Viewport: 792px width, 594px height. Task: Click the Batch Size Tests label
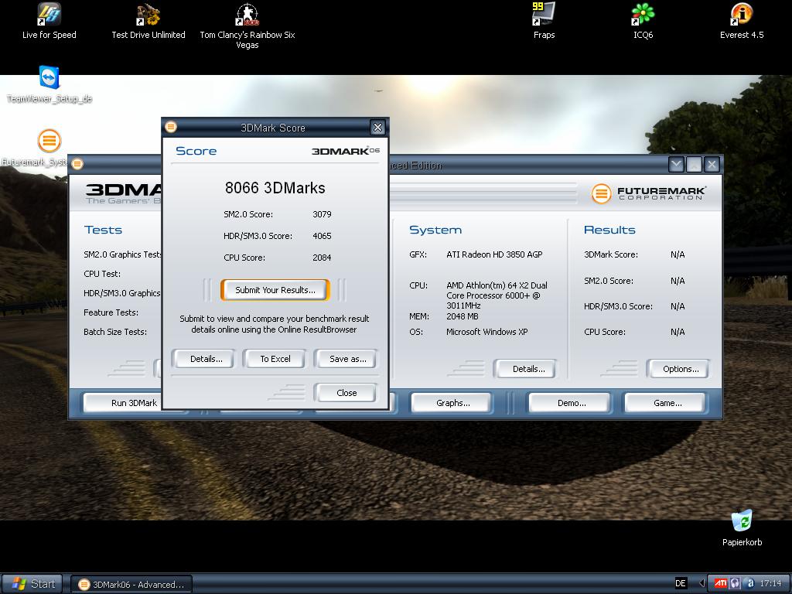point(115,332)
